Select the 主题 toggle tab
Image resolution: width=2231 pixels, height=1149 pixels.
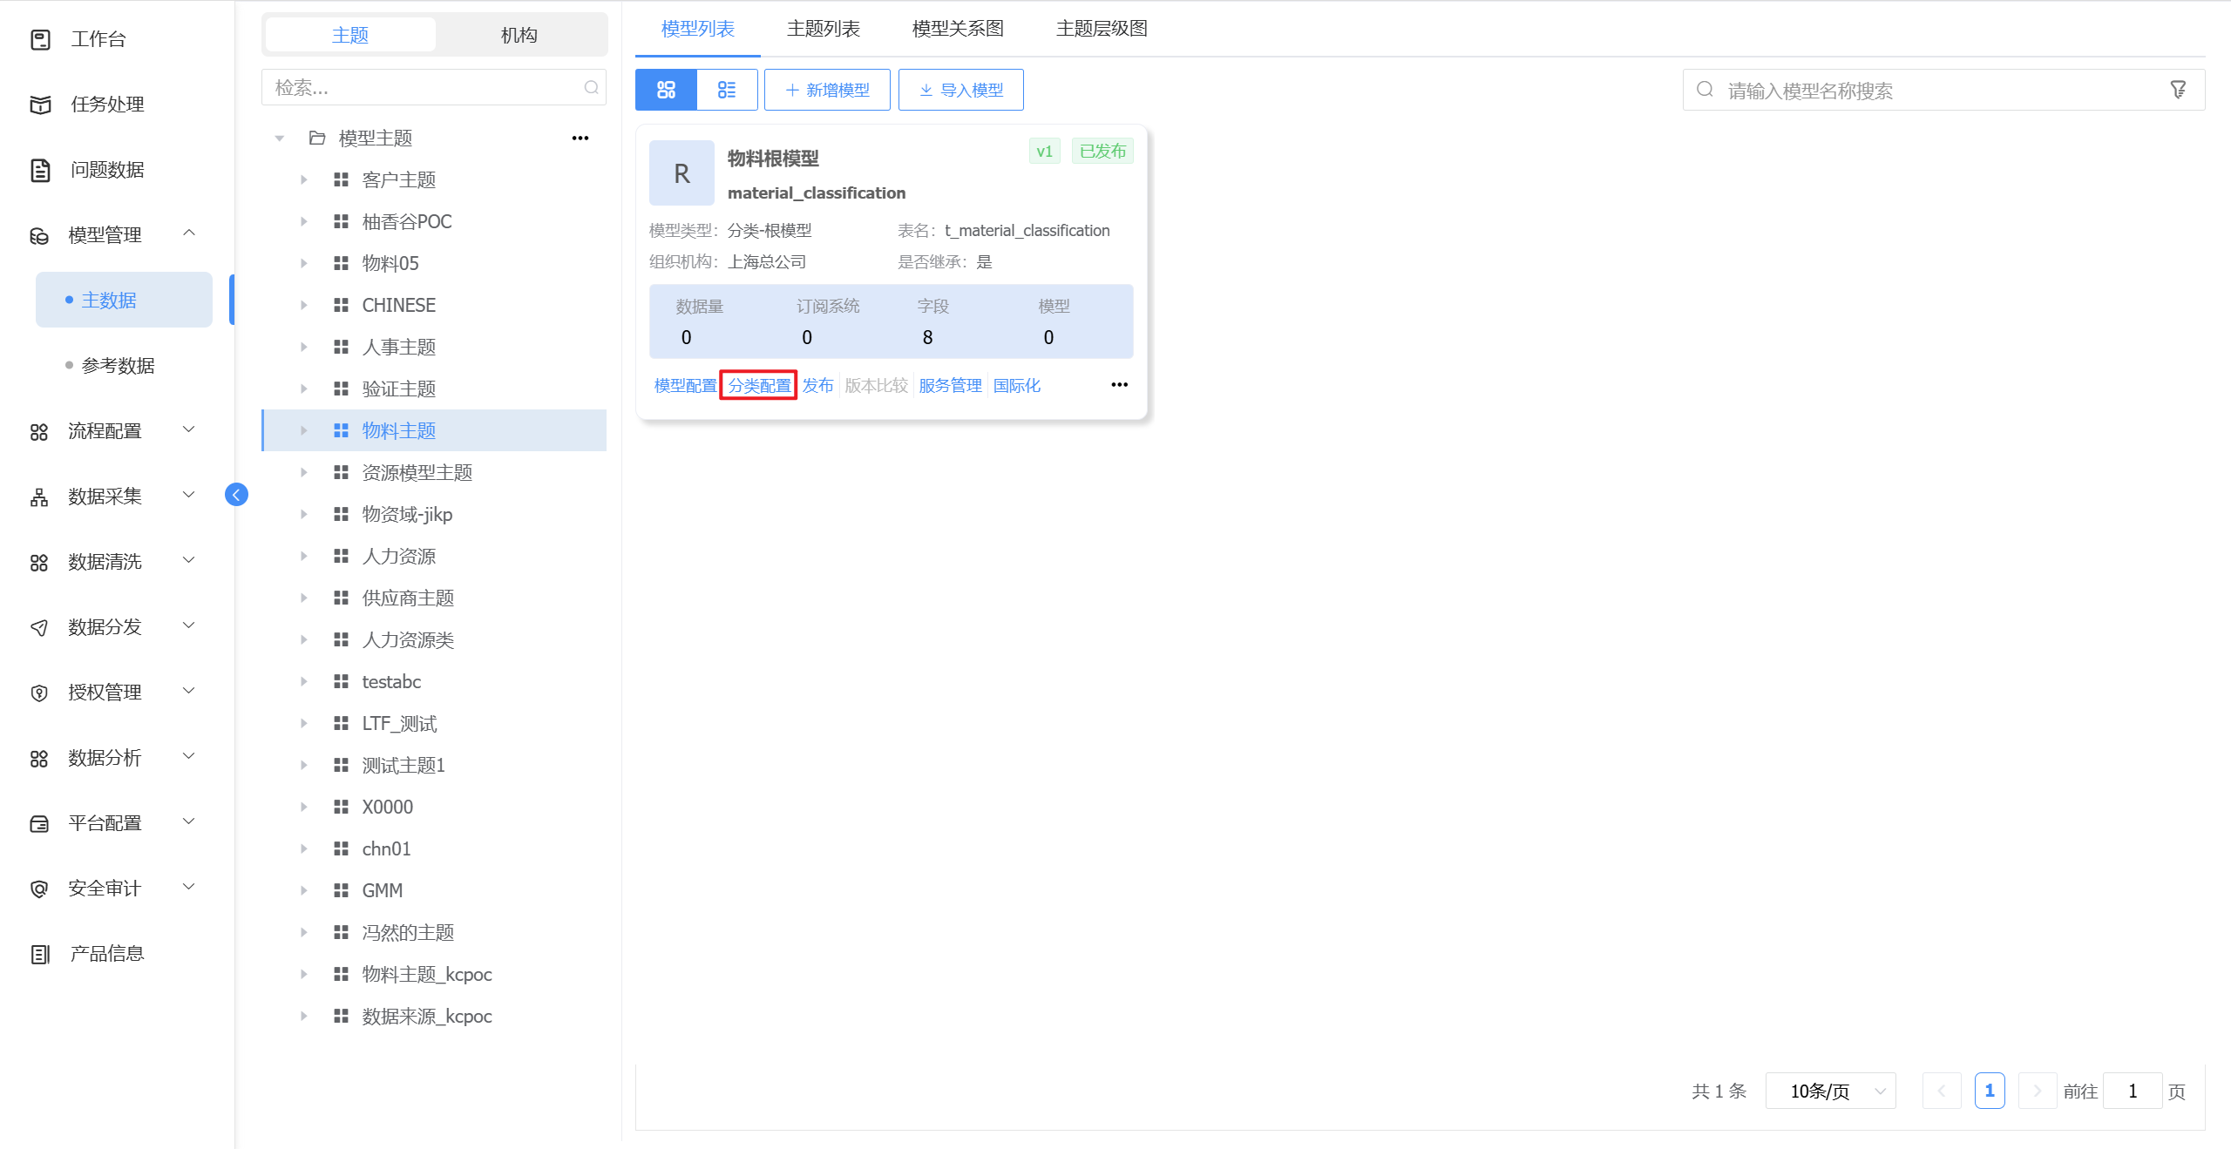pos(350,35)
